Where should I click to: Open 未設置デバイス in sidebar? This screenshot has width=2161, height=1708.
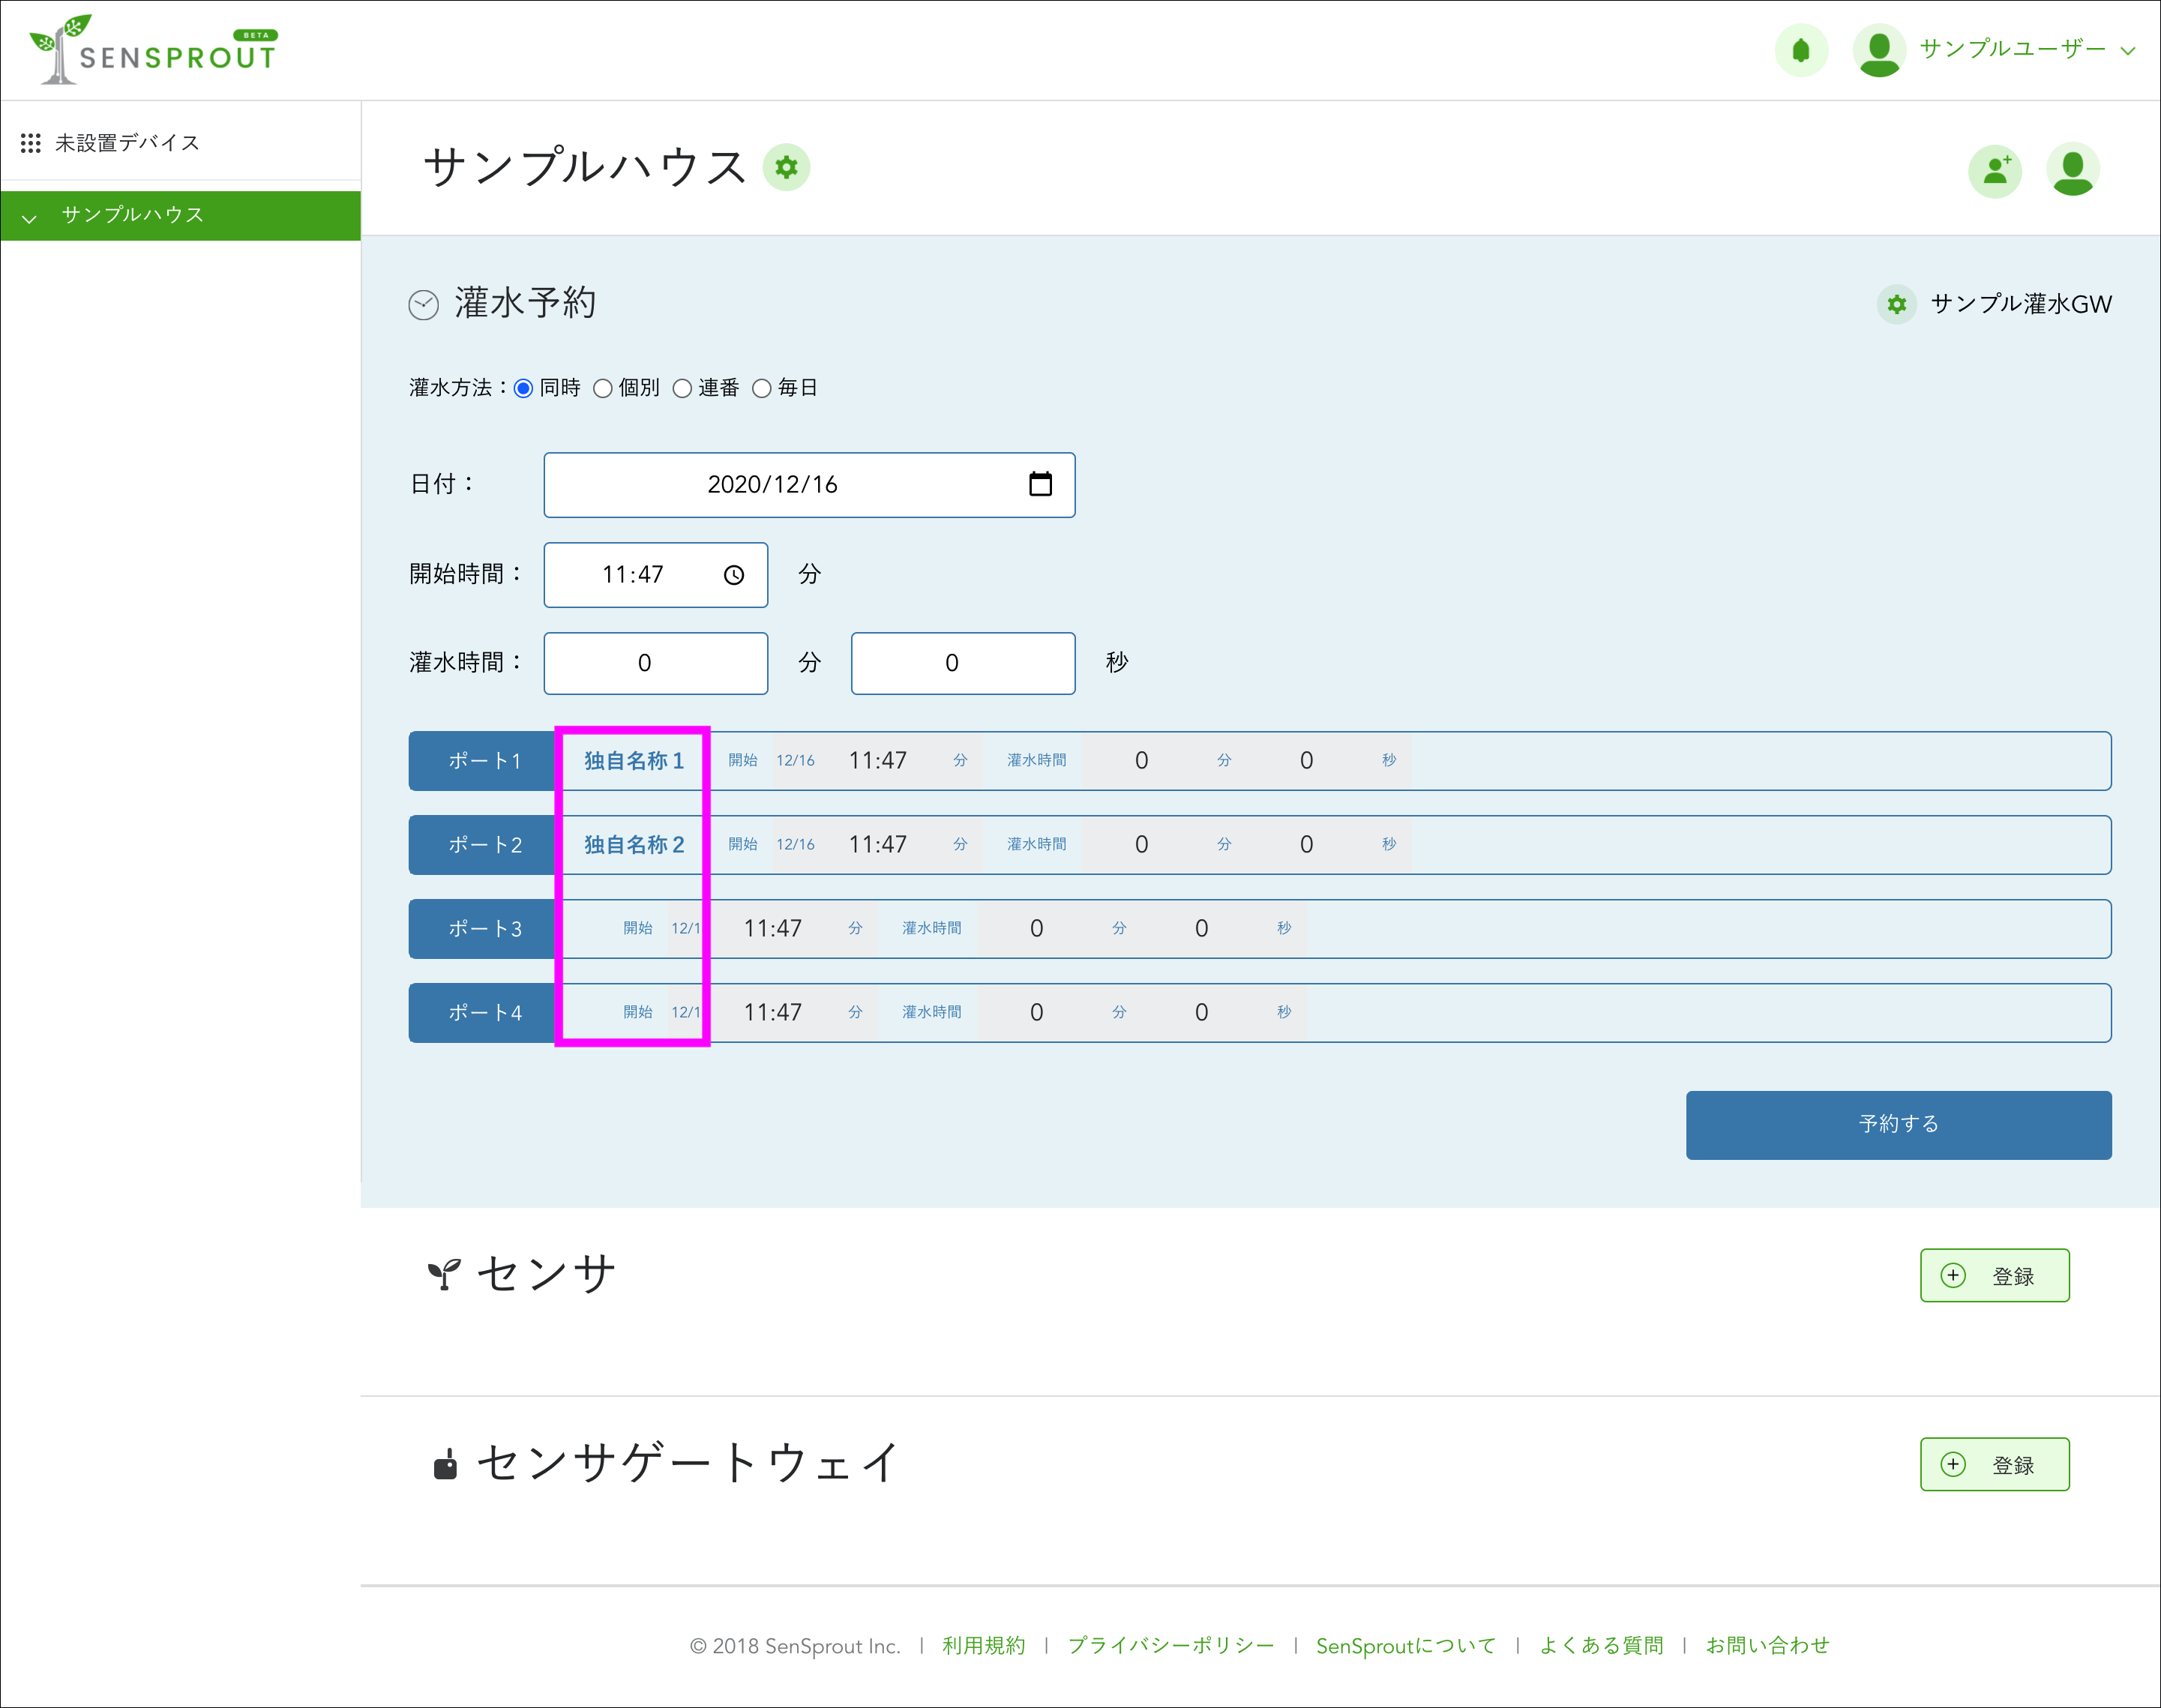click(x=127, y=143)
